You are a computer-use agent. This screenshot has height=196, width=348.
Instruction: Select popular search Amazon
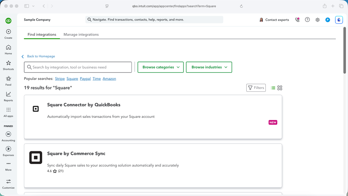coord(109,79)
